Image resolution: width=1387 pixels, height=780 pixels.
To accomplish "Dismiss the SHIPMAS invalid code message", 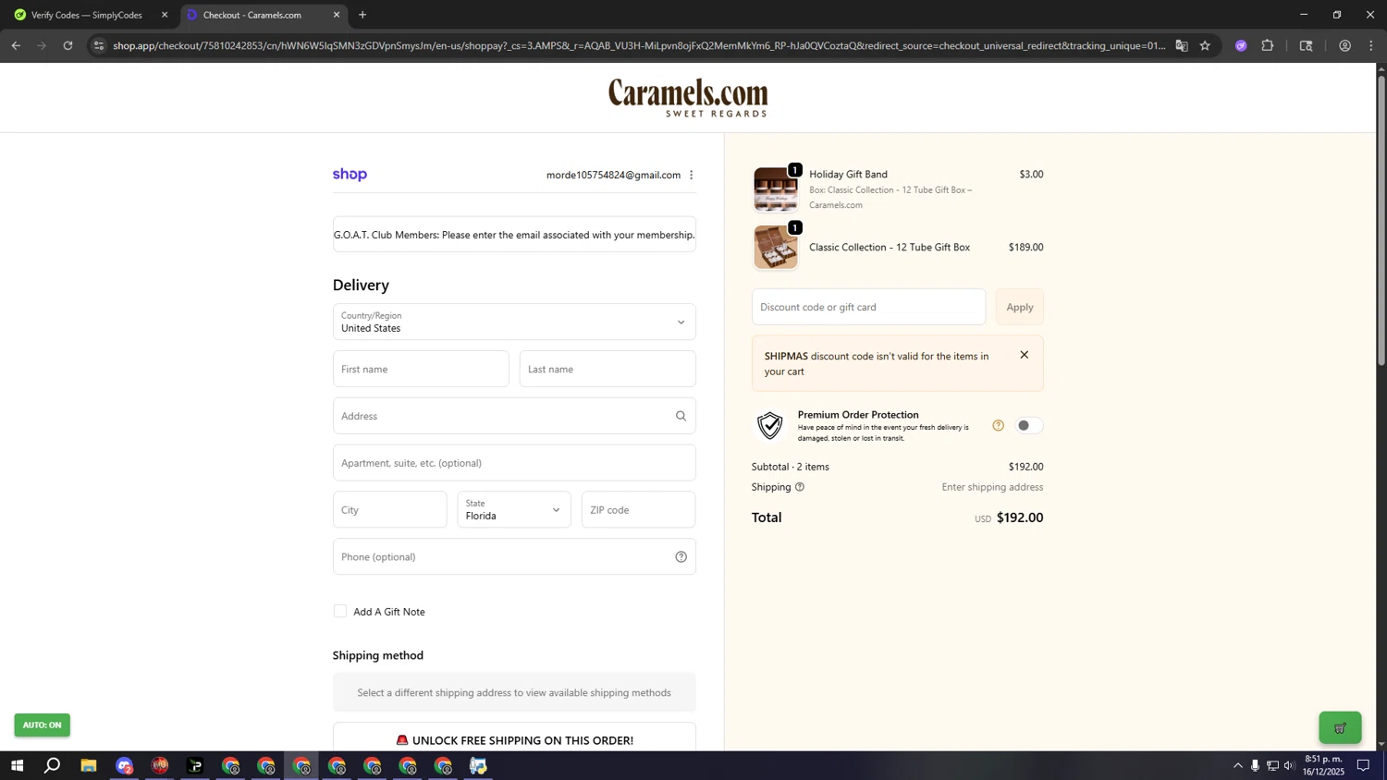I will coord(1024,355).
